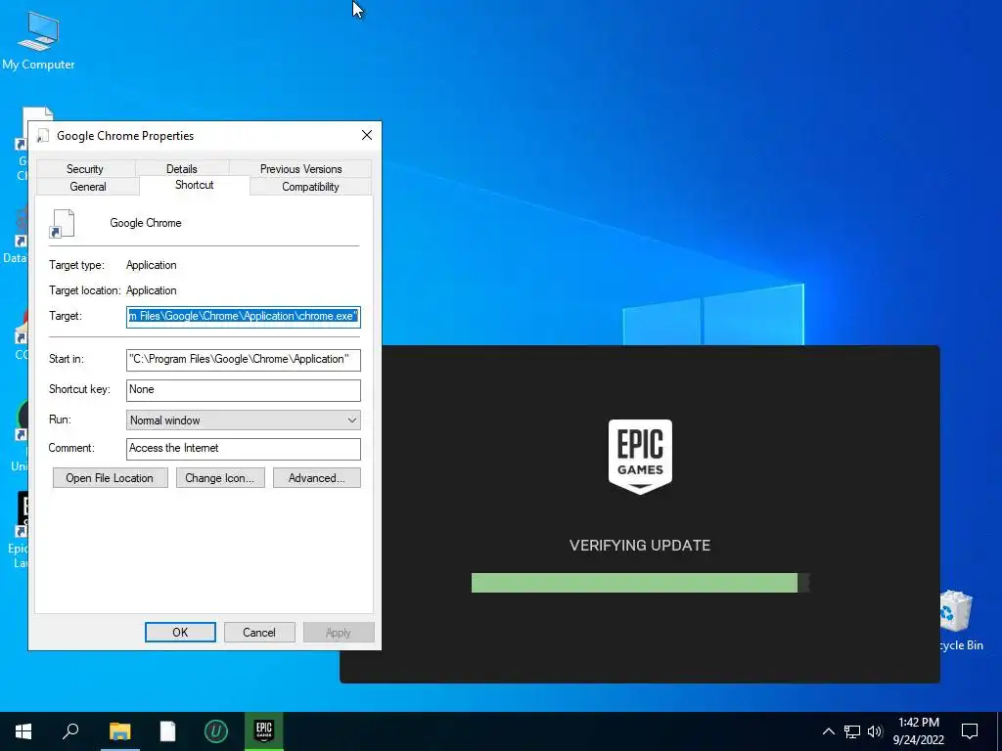
Task: Confirm with the OK button
Action: [180, 633]
